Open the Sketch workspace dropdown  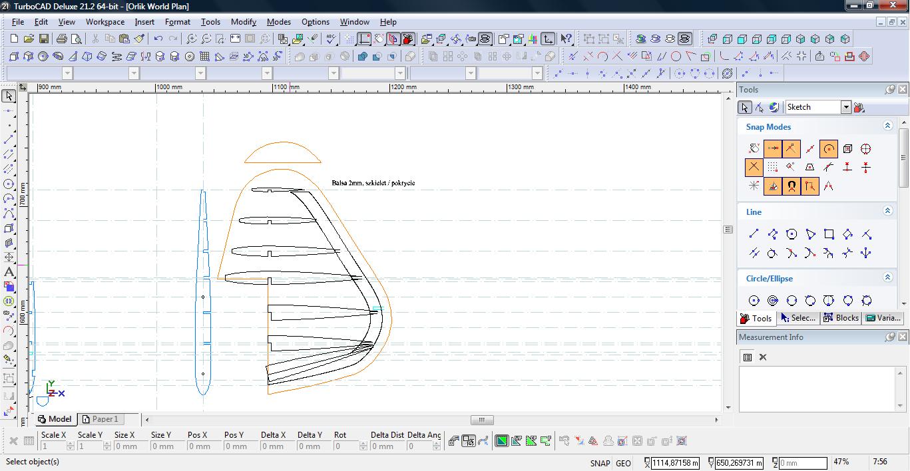coord(845,107)
